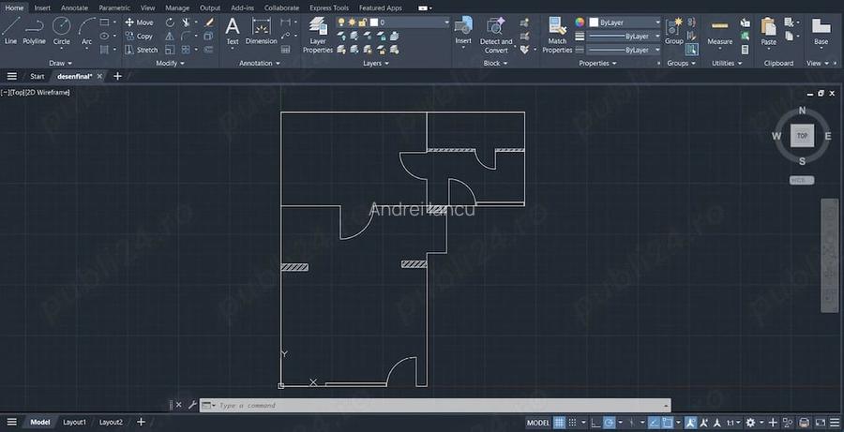
Task: Toggle drawing grid display in status bar
Action: click(559, 423)
